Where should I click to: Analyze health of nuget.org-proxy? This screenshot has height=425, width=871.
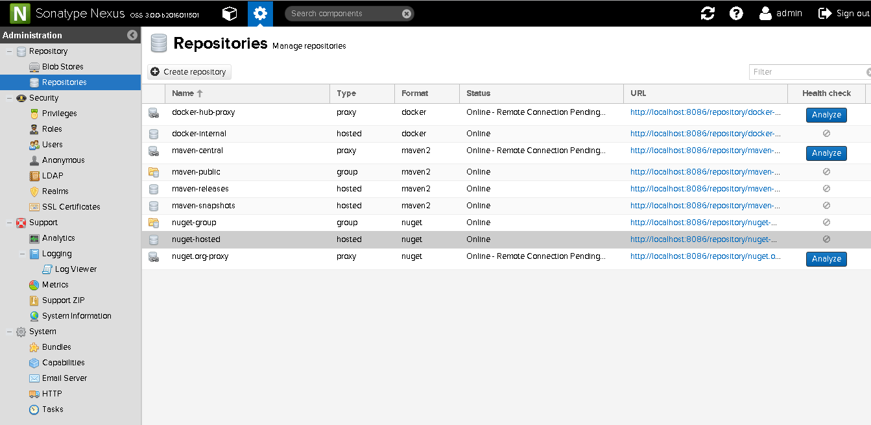point(826,259)
